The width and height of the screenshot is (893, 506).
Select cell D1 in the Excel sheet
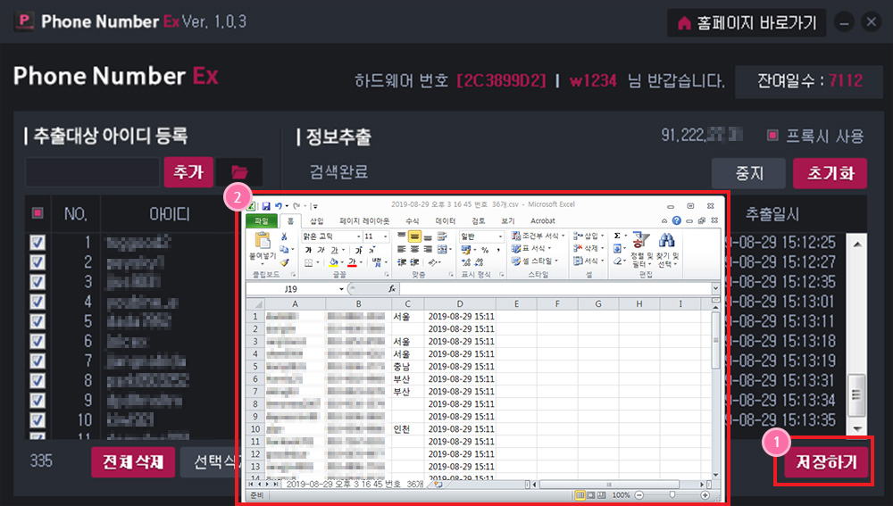(460, 317)
